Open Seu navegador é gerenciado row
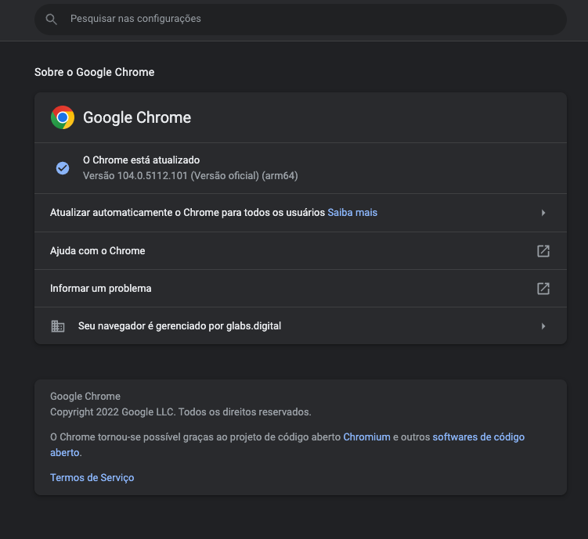The height and width of the screenshot is (539, 588). click(301, 326)
